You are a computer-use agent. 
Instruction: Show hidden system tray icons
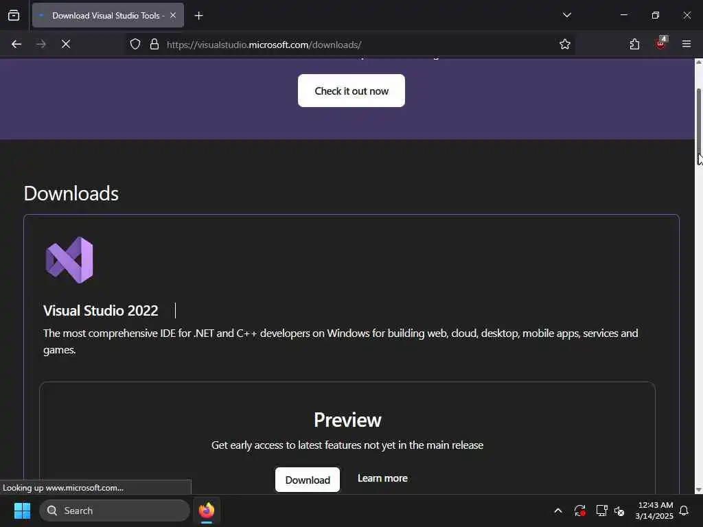(558, 511)
